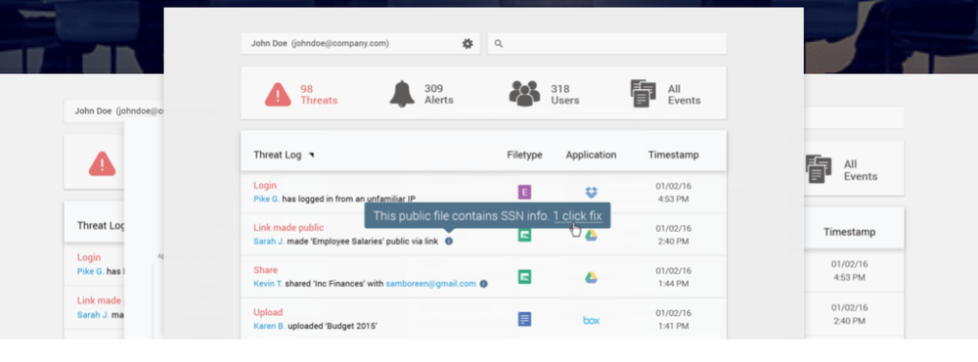Click the info icon after samboreen@gmail.com
The height and width of the screenshot is (362, 978).
tap(483, 284)
